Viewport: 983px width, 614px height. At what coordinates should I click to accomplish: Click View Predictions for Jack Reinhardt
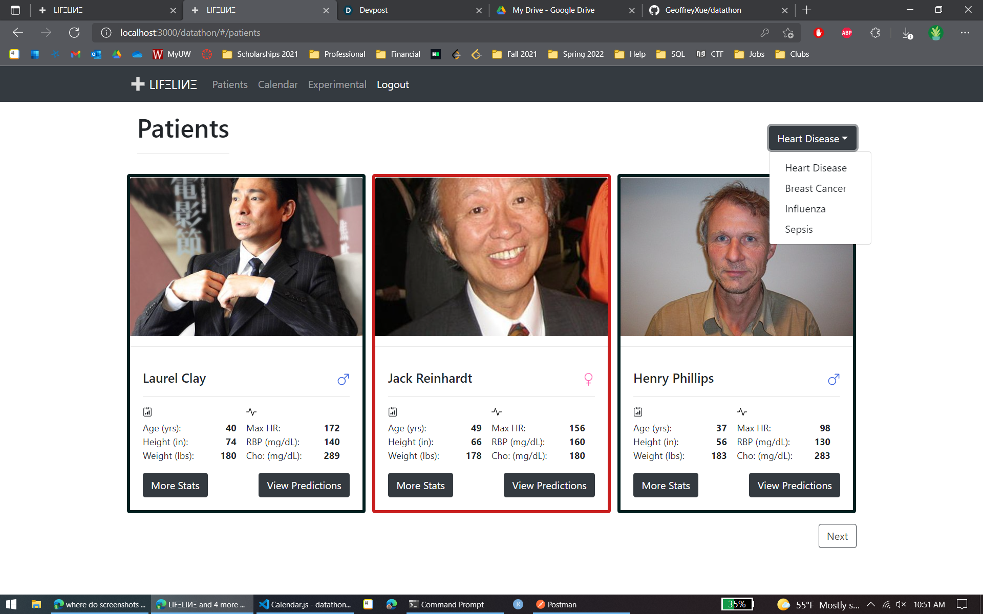[x=549, y=485]
